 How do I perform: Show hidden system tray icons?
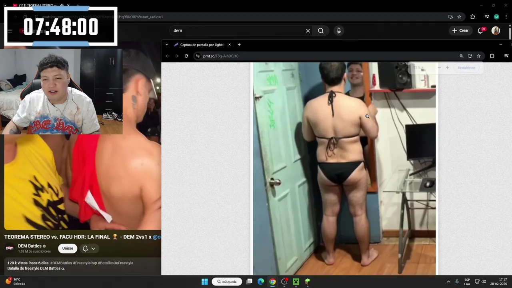pyautogui.click(x=448, y=282)
